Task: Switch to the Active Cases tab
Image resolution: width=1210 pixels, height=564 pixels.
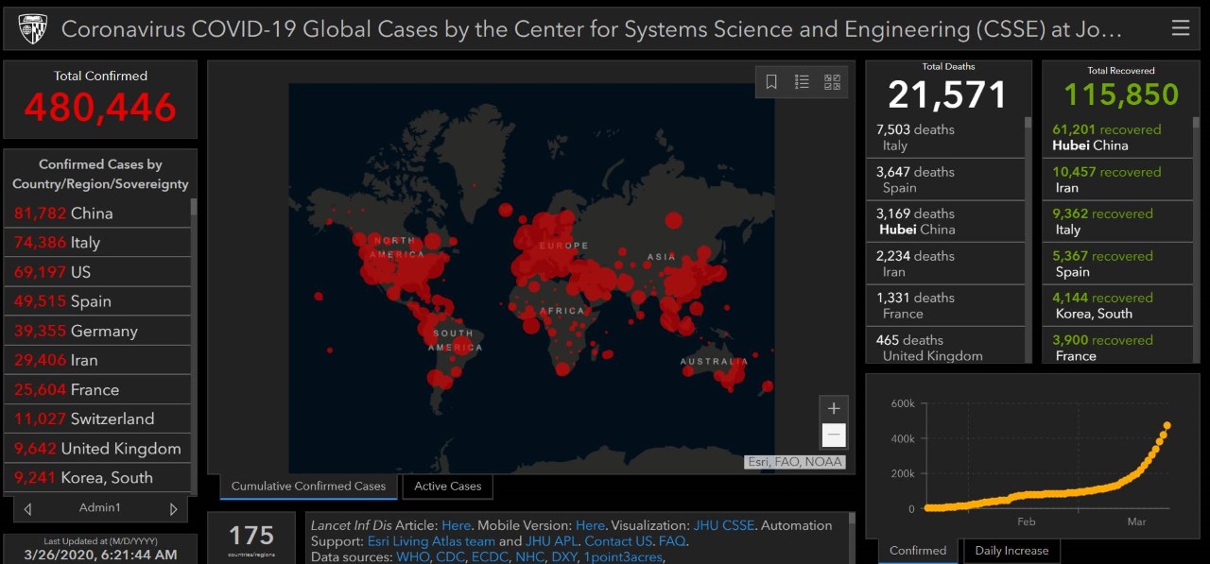Action: [x=447, y=487]
